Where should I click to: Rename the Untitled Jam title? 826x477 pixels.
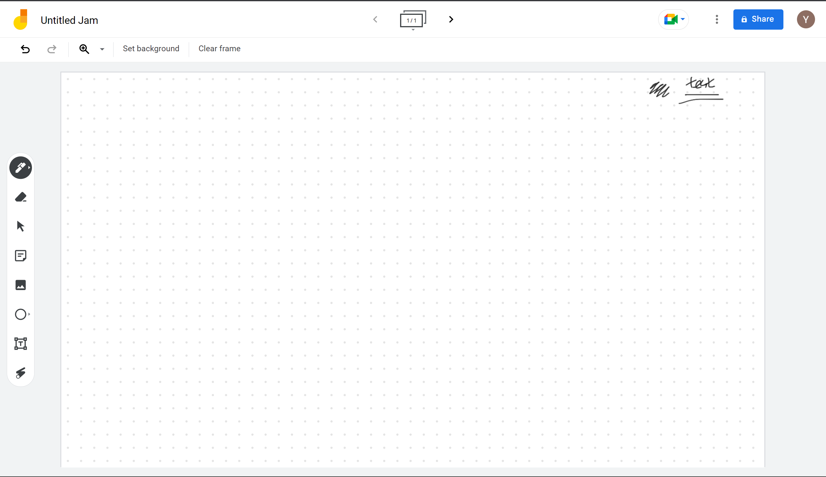tap(69, 20)
